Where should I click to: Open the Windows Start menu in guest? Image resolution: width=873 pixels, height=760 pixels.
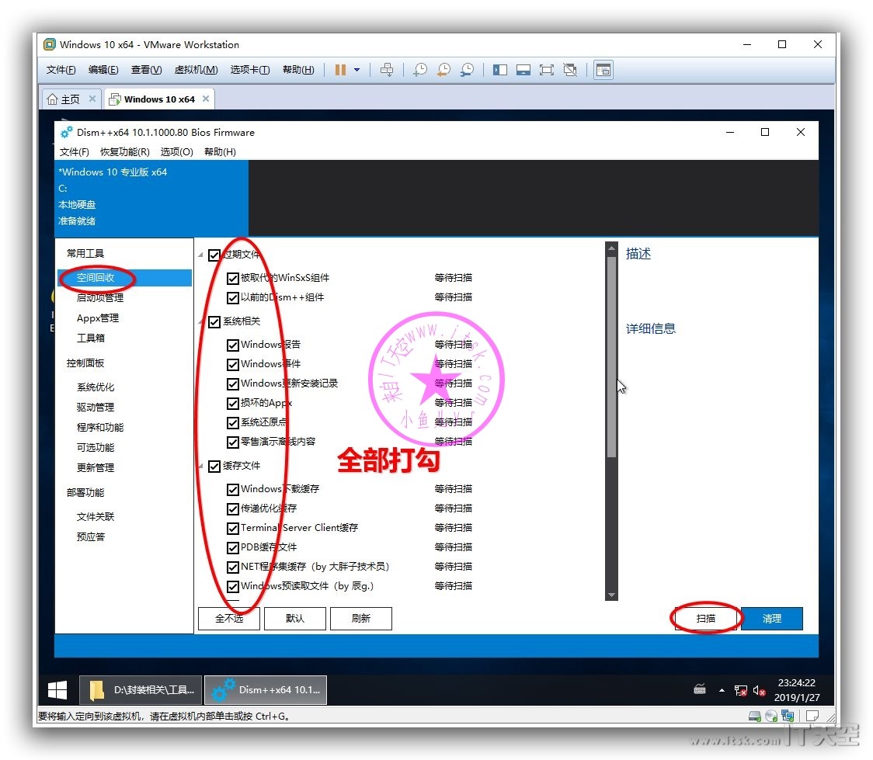pos(57,690)
